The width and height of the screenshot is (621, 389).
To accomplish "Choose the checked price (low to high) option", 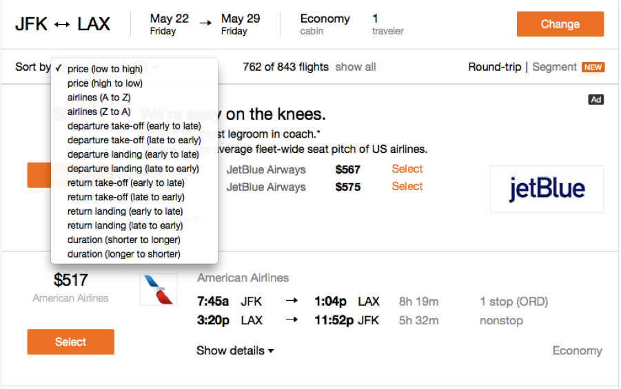I will (x=105, y=69).
